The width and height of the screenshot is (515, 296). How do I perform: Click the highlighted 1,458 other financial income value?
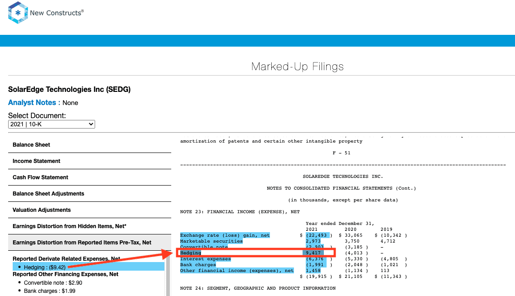[313, 271]
